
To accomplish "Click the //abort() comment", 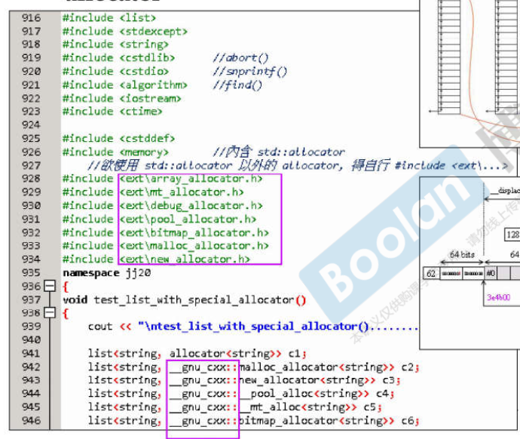I will tap(240, 58).
